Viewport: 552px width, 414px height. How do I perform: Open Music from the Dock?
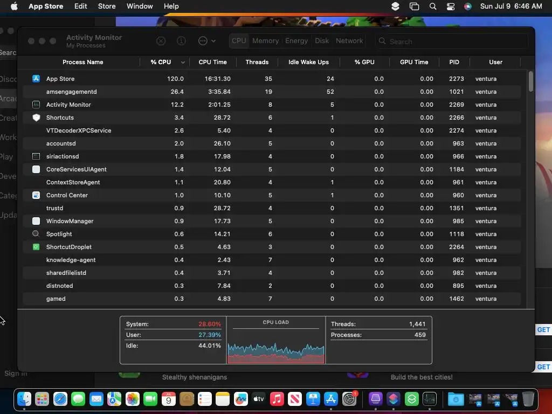[x=277, y=399]
